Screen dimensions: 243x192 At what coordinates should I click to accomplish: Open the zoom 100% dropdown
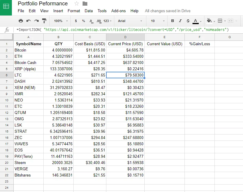(x=61, y=21)
